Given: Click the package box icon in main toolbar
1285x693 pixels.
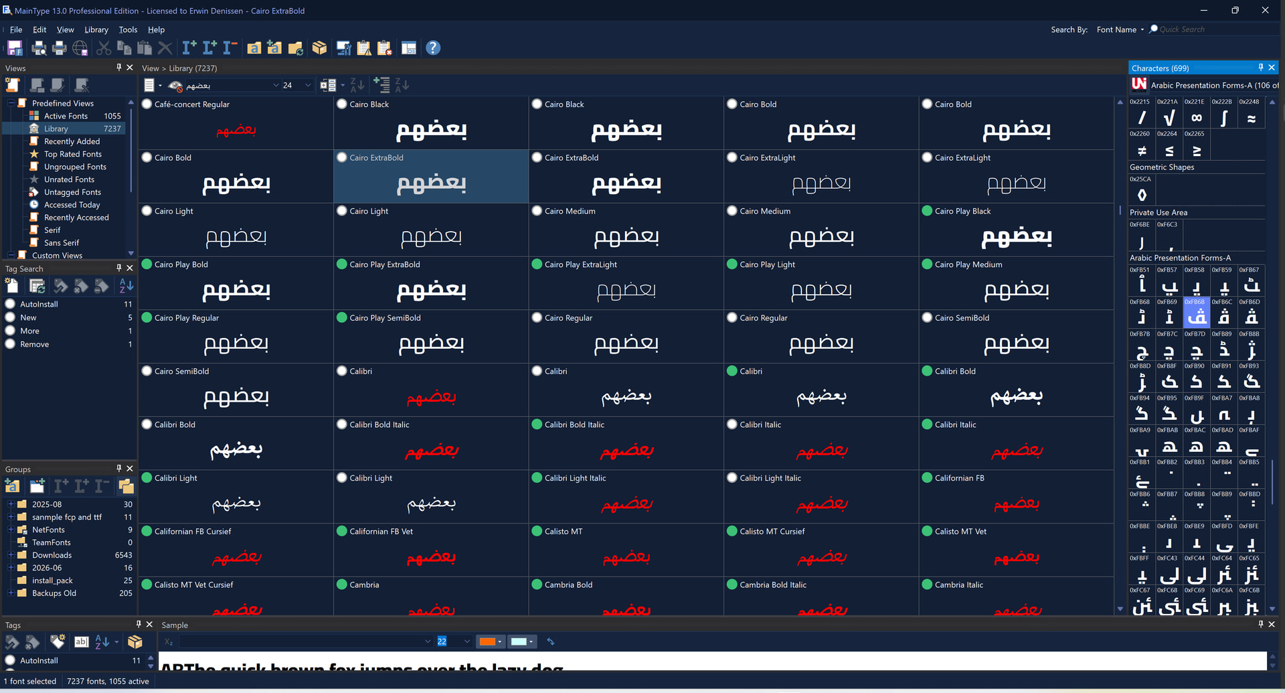Looking at the screenshot, I should click(319, 48).
